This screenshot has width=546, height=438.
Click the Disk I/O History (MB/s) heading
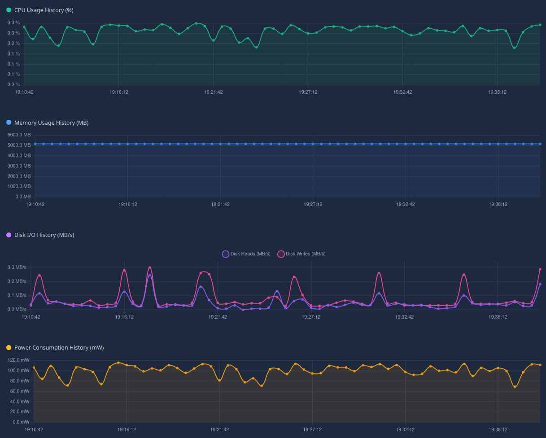[44, 235]
